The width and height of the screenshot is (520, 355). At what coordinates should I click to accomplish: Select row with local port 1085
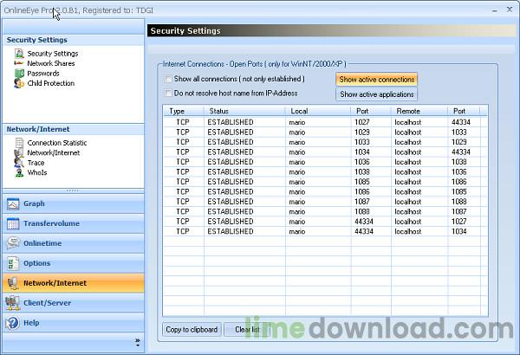click(x=325, y=182)
